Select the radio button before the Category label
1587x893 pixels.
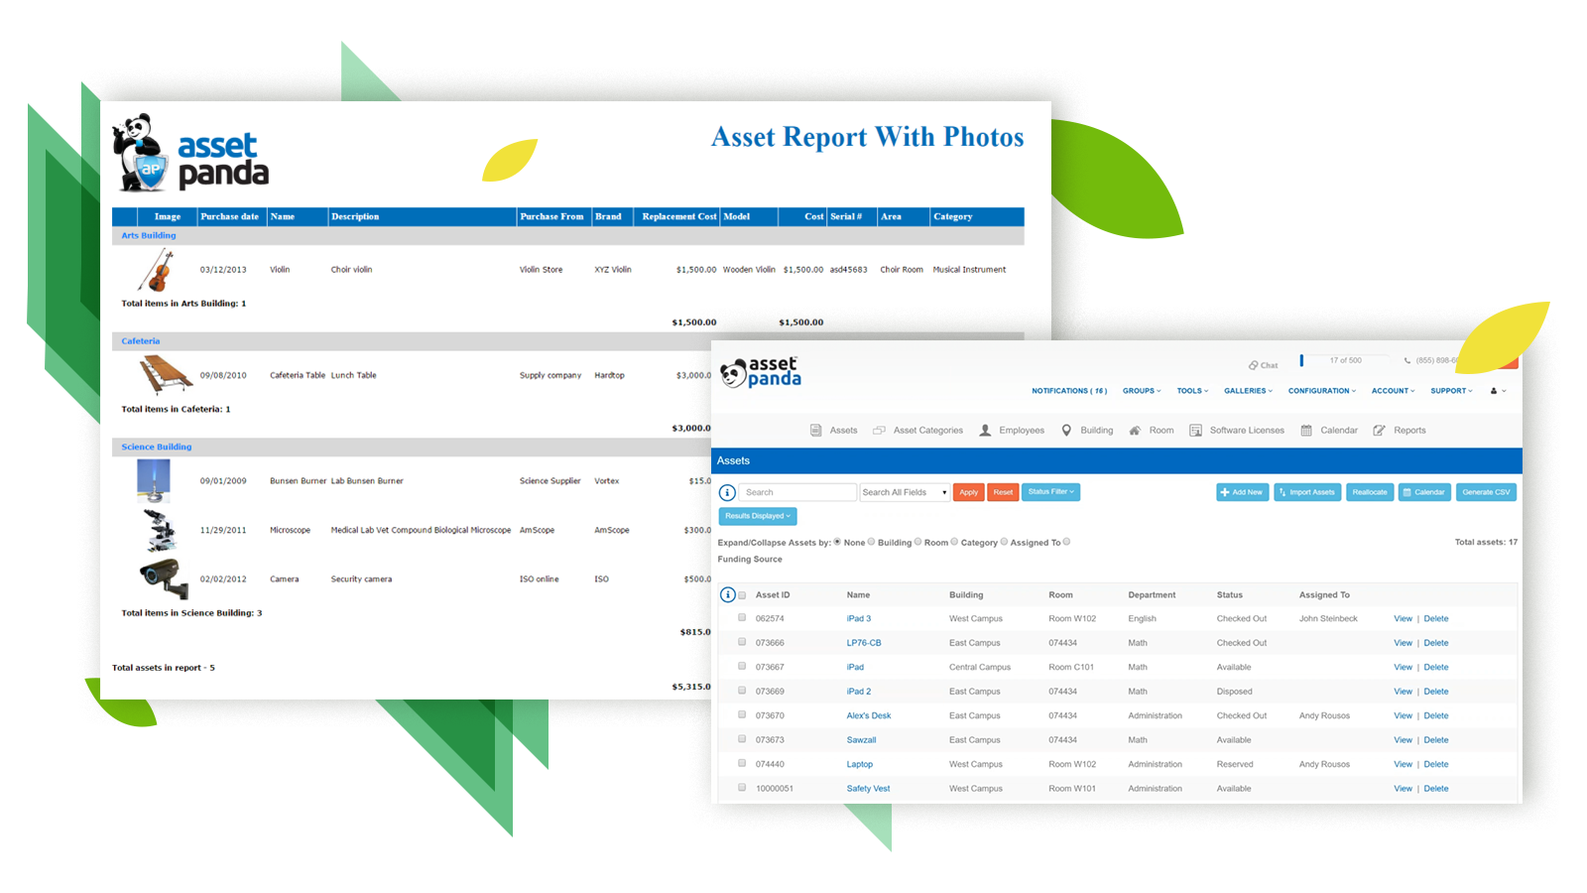tap(954, 542)
